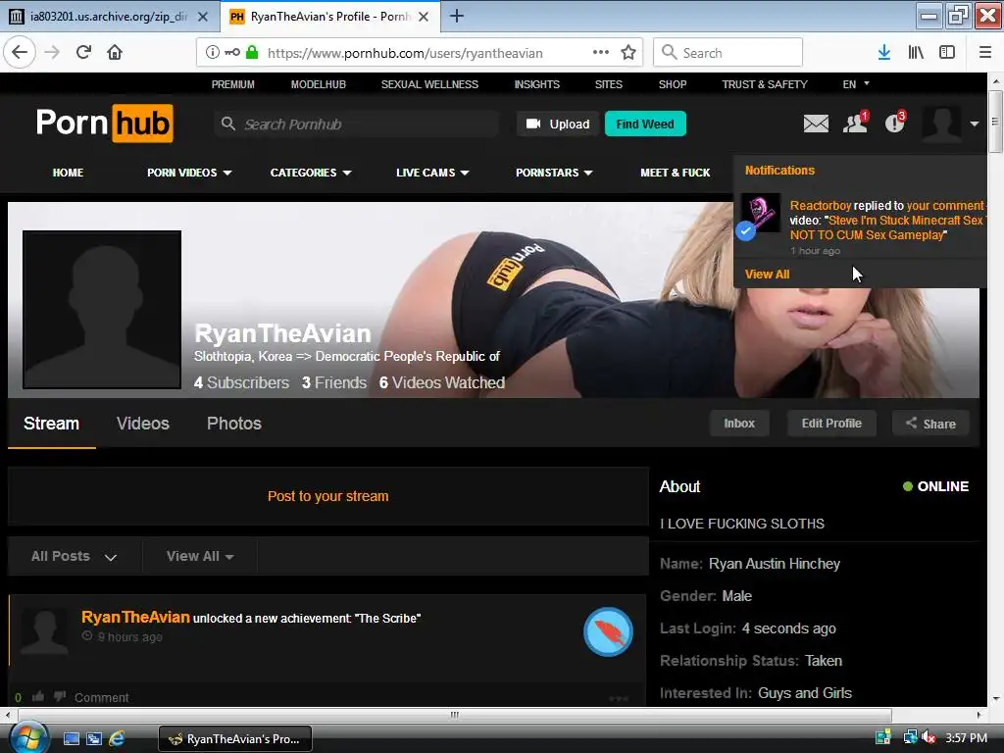Viewport: 1004px width, 753px height.
Task: Expand the PORNSTARS dropdown
Action: tap(554, 173)
